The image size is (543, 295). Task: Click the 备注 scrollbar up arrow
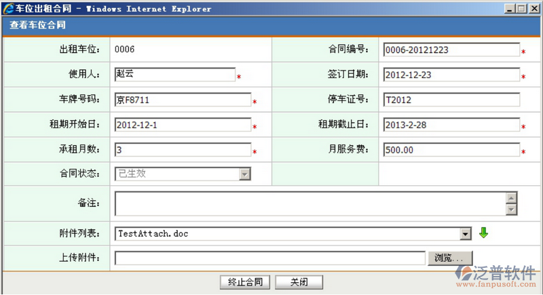coord(511,198)
